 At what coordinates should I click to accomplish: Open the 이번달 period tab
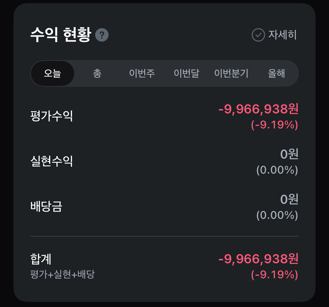click(186, 73)
